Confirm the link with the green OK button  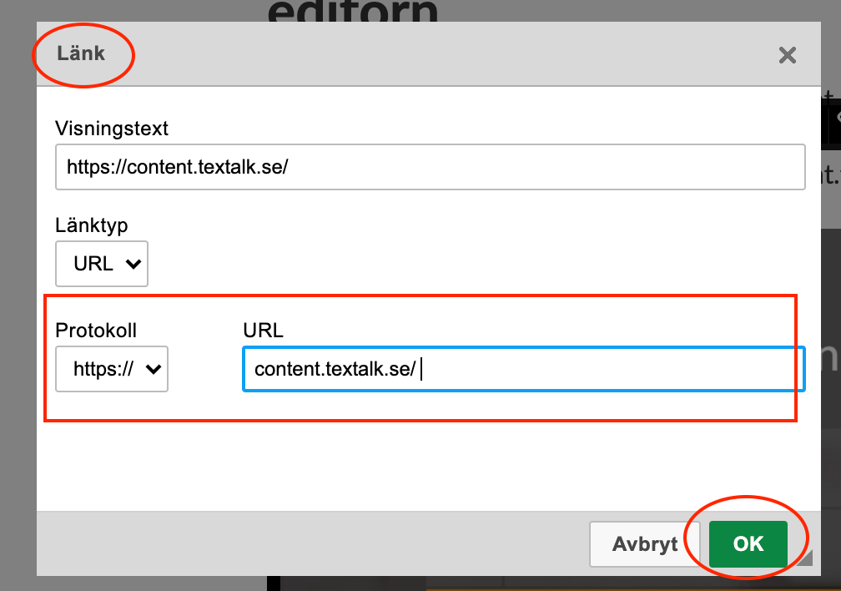[748, 544]
